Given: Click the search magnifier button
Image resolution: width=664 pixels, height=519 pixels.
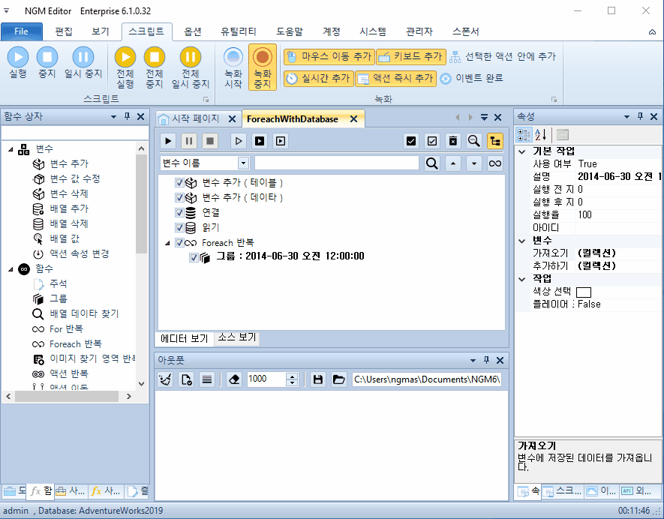Looking at the screenshot, I should tap(432, 163).
